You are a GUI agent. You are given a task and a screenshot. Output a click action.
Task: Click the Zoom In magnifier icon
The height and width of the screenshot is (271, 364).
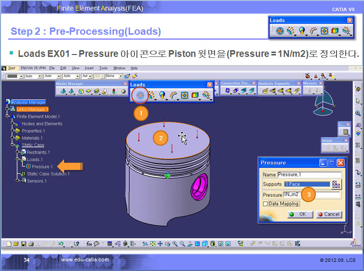pos(175,244)
